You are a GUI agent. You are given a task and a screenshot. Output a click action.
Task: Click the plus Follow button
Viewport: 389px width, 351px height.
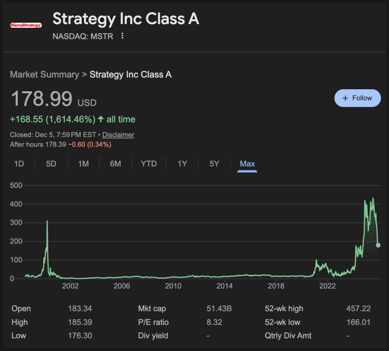[x=357, y=98]
